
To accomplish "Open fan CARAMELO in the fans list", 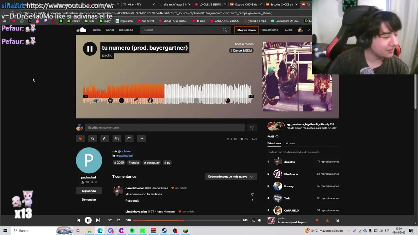I will pos(291,211).
